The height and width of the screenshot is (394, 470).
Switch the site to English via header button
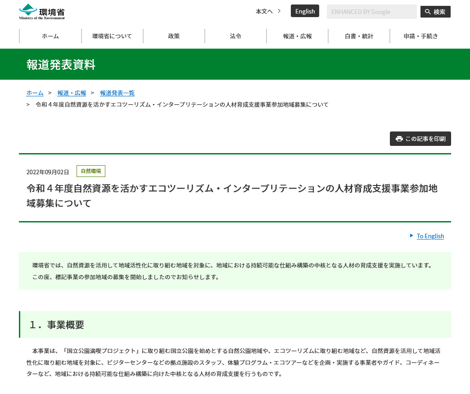click(x=305, y=11)
